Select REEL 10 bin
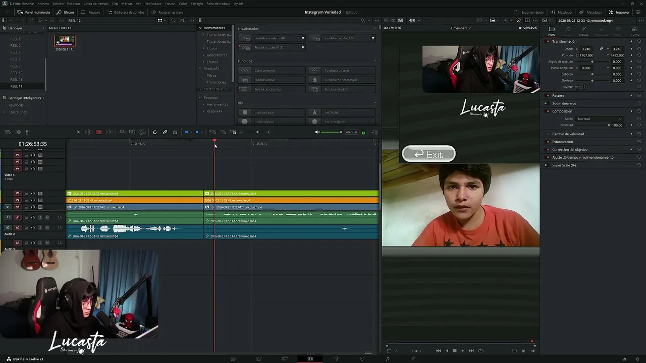The image size is (646, 363). coord(16,73)
